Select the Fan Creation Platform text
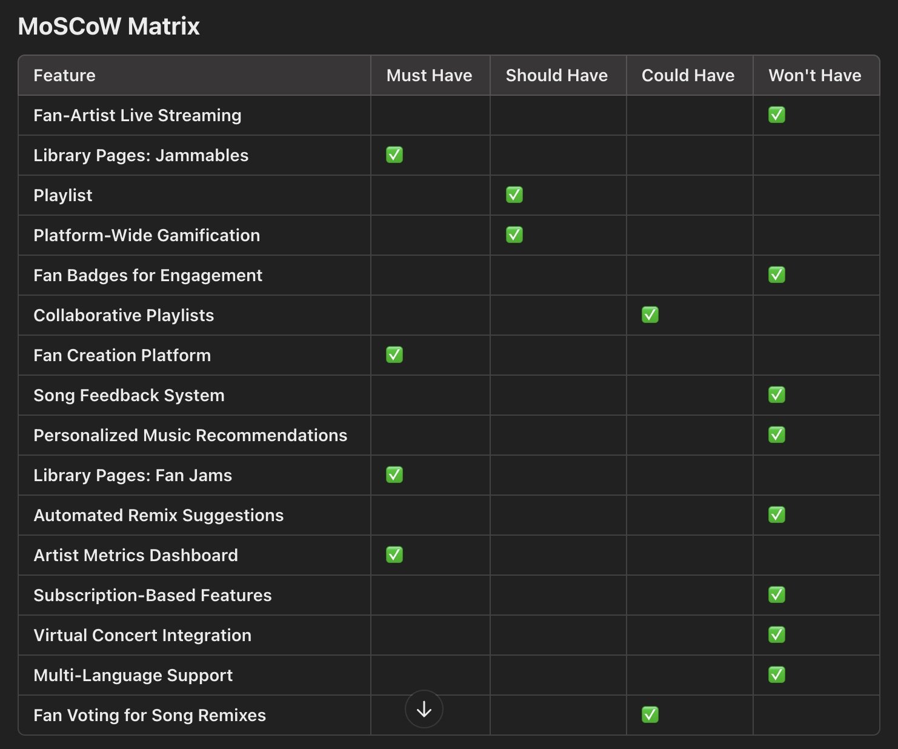898x749 pixels. pos(122,355)
